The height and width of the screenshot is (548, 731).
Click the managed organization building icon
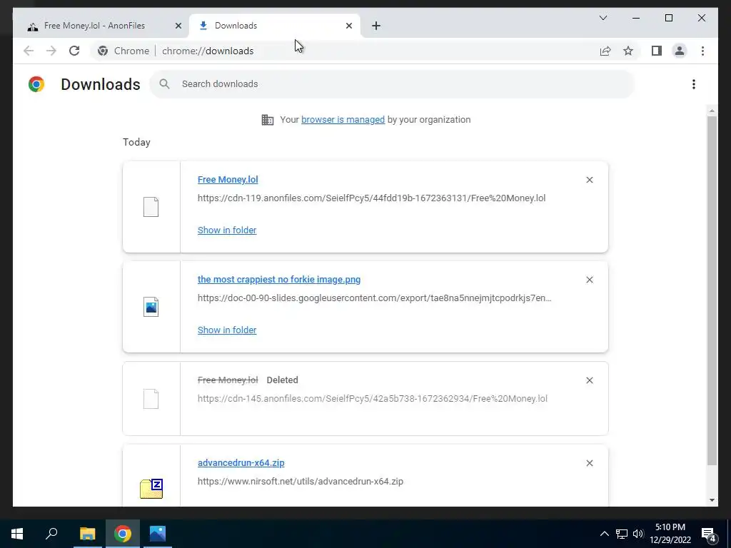click(x=268, y=120)
